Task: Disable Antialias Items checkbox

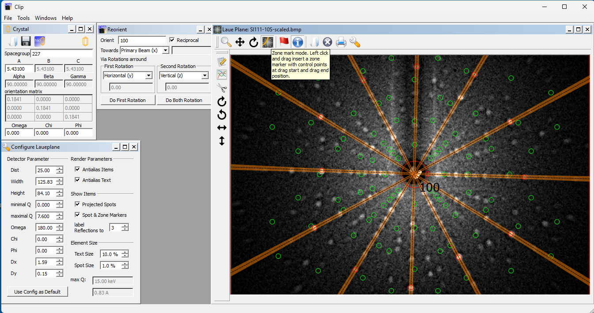Action: [x=78, y=170]
